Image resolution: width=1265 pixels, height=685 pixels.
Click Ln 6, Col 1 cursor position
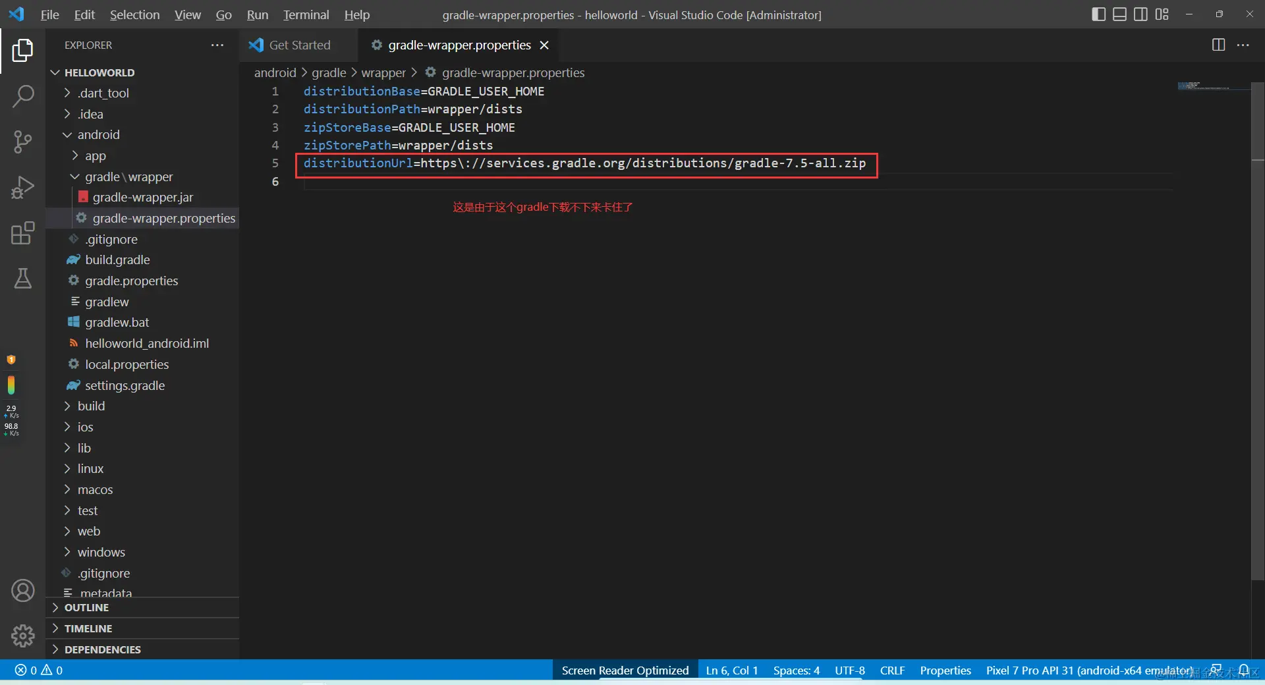[731, 671]
